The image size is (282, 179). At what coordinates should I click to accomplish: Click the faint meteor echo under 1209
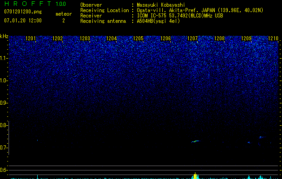249,142
